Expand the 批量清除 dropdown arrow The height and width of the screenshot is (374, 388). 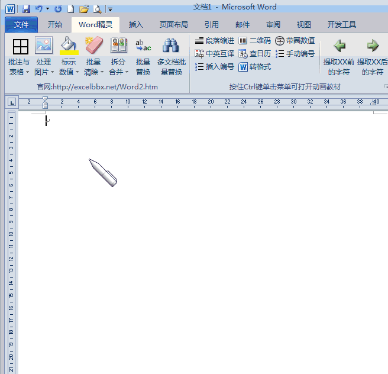click(x=102, y=72)
